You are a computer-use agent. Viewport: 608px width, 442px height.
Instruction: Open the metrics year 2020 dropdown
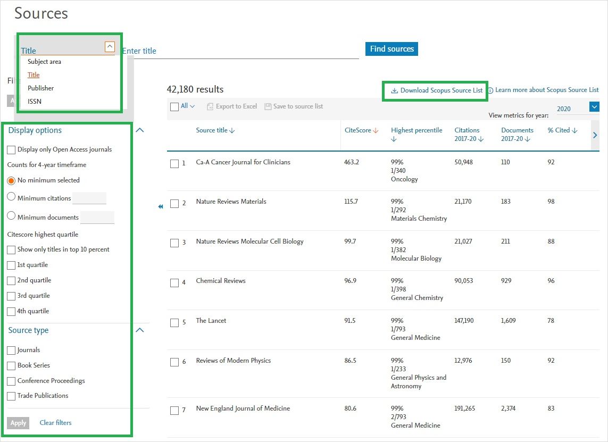[x=594, y=107]
